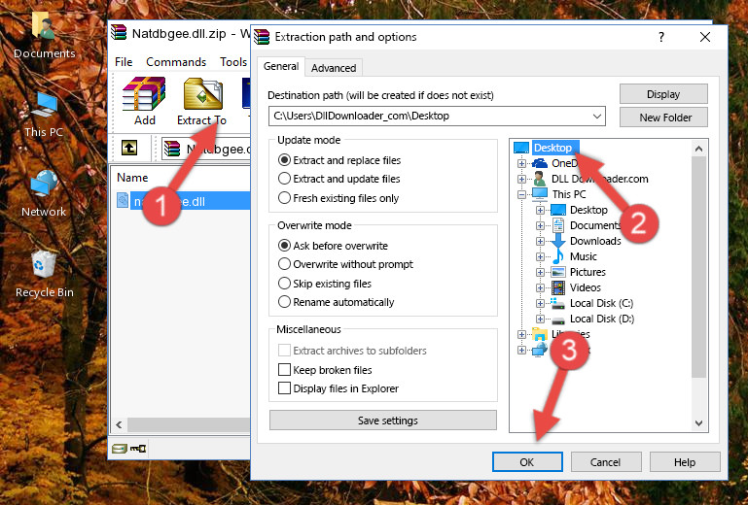This screenshot has width=748, height=505.
Task: Open the Commands menu in WinRAR
Action: pyautogui.click(x=176, y=62)
